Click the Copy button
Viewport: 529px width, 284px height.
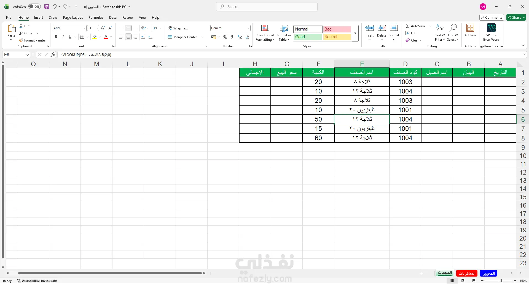[26, 33]
